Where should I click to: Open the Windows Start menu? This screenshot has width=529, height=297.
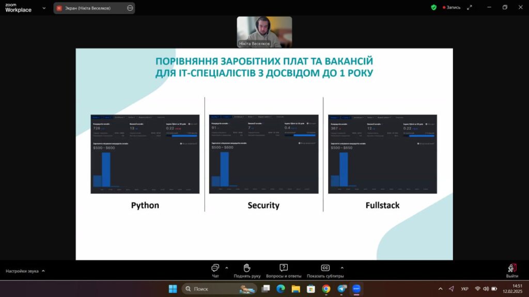(x=173, y=289)
